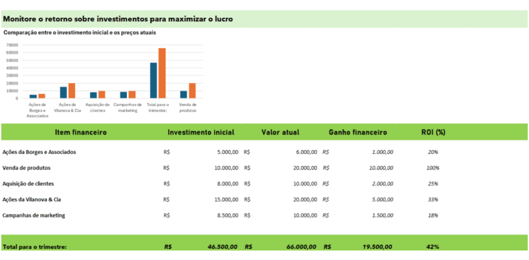Click the orange 'Total para o trimestre' chart bar
This screenshot has height=260, width=529.
(163, 73)
